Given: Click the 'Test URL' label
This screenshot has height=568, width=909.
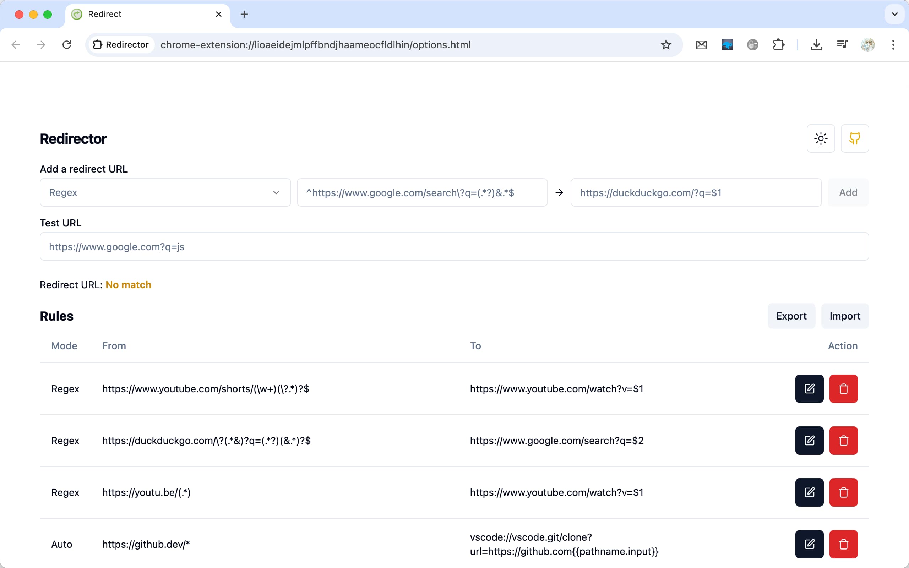Looking at the screenshot, I should (60, 223).
